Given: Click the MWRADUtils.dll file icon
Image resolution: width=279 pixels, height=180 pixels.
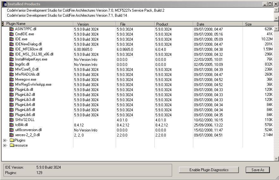Looking at the screenshot, I should [x=12, y=74].
